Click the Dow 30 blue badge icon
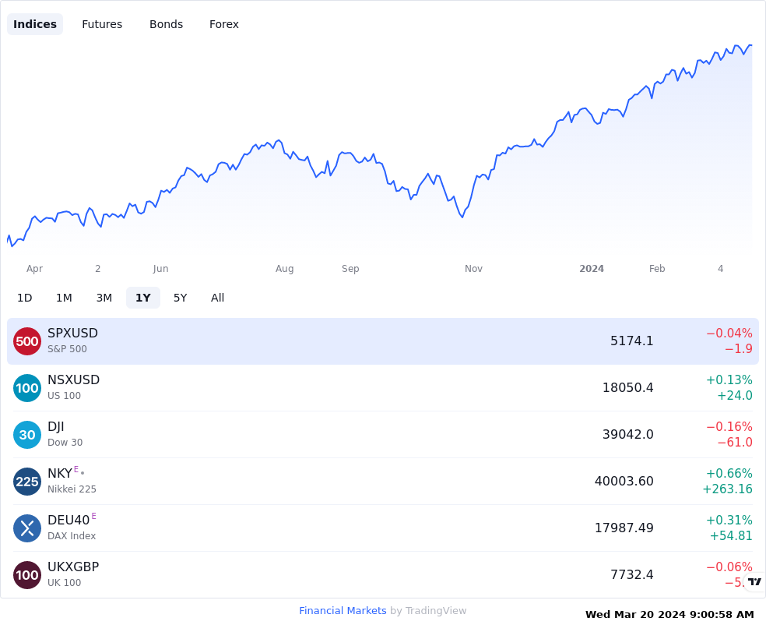The width and height of the screenshot is (766, 639). [27, 435]
